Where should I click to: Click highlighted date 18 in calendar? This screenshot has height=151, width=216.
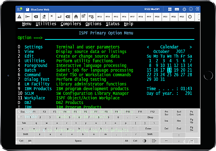point(169,70)
